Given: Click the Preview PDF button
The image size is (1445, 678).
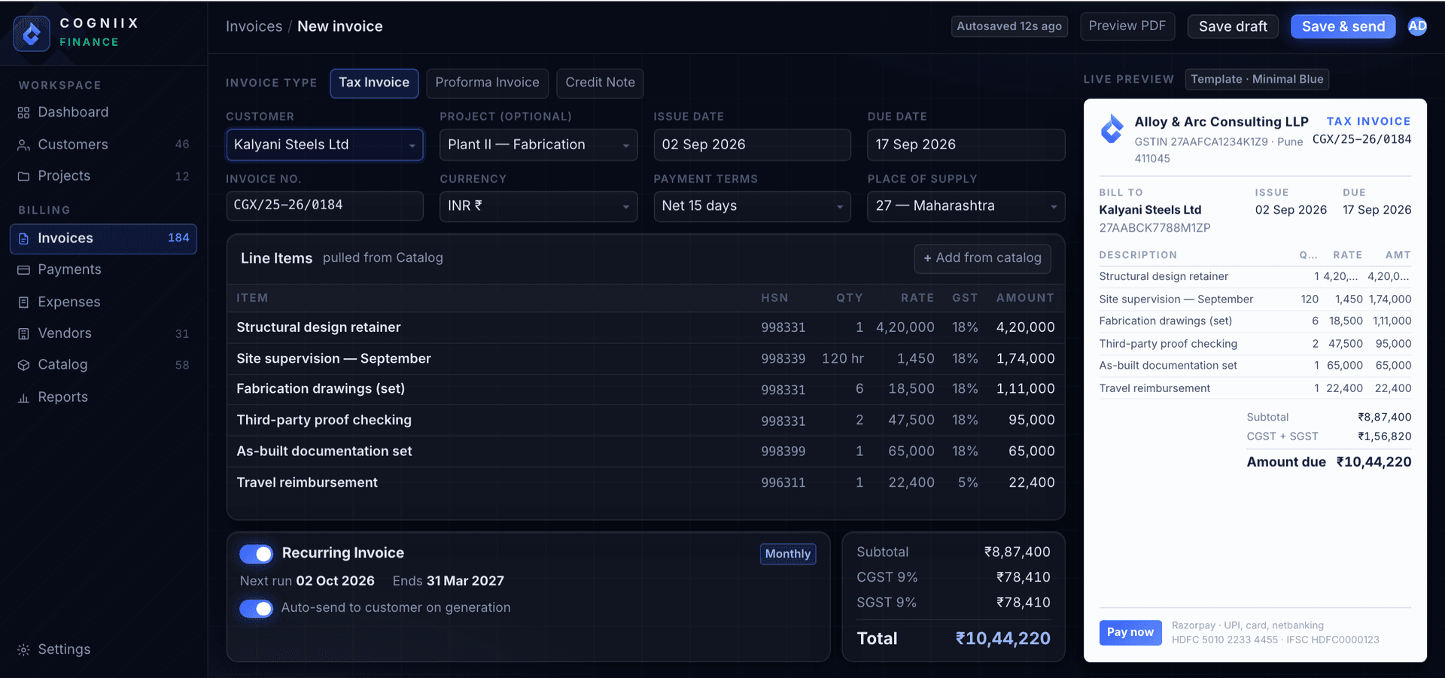Looking at the screenshot, I should pyautogui.click(x=1127, y=26).
